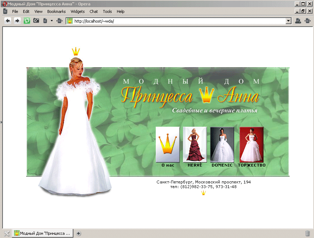Screen dimensions: 314x238
Task: Click the Принцесса logo text
Action: 157,97
